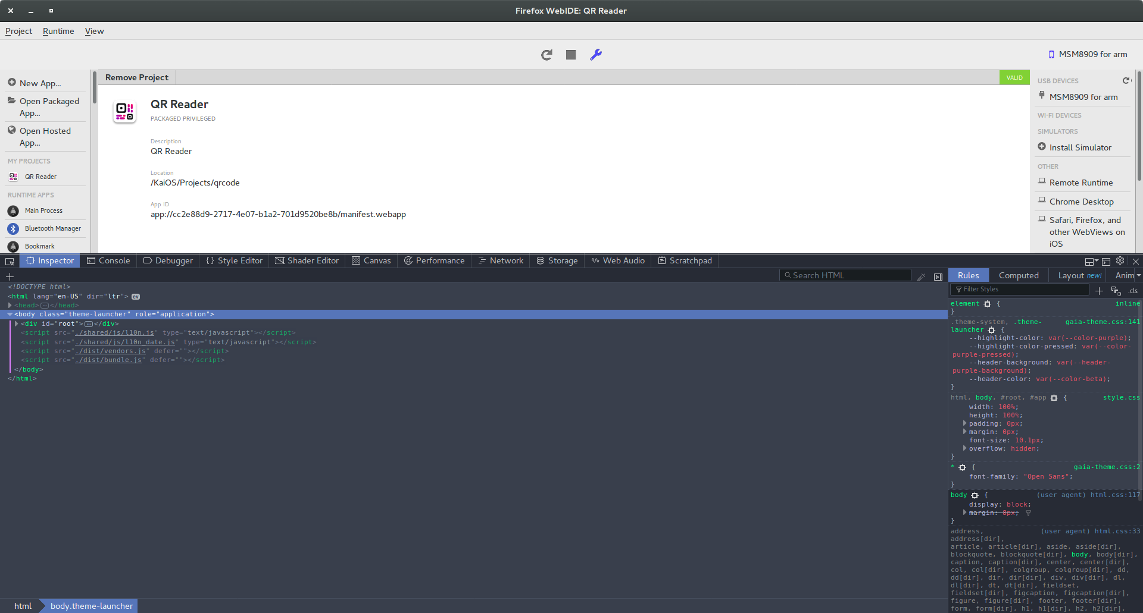Image resolution: width=1143 pixels, height=613 pixels.
Task: Open the Style Editor tab
Action: click(234, 261)
